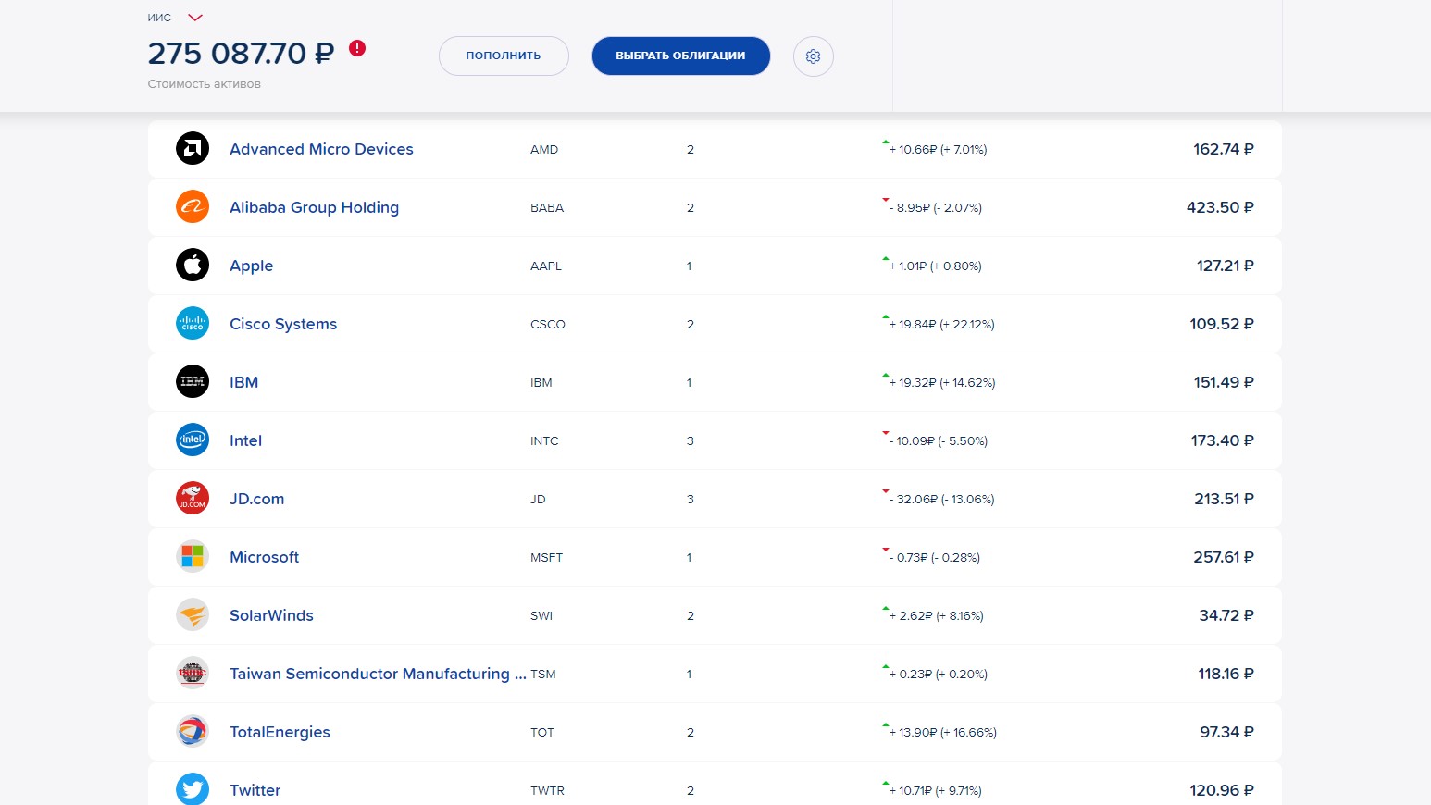Screen dimensions: 1431x805
Task: Click AMD gain + 10.66₽ (+ 7.01%)
Action: click(x=938, y=149)
